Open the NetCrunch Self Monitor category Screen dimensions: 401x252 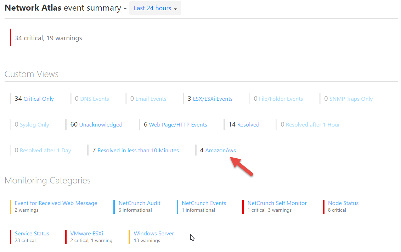click(277, 203)
